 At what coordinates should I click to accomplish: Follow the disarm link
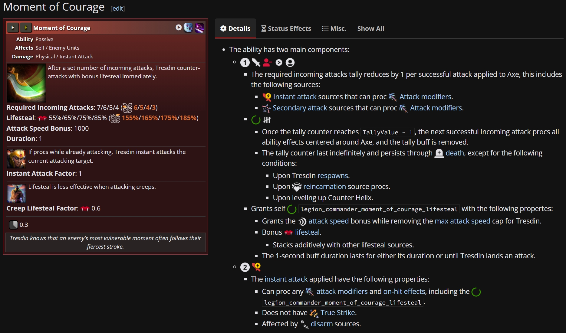tap(322, 324)
